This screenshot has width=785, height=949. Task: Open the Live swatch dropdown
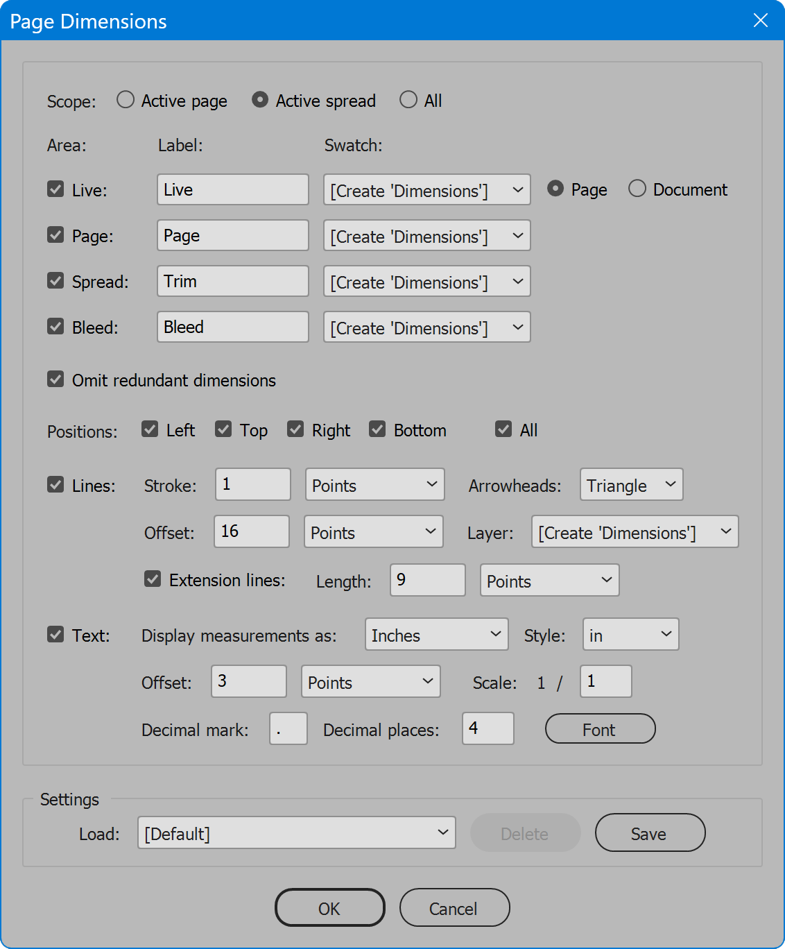(427, 189)
